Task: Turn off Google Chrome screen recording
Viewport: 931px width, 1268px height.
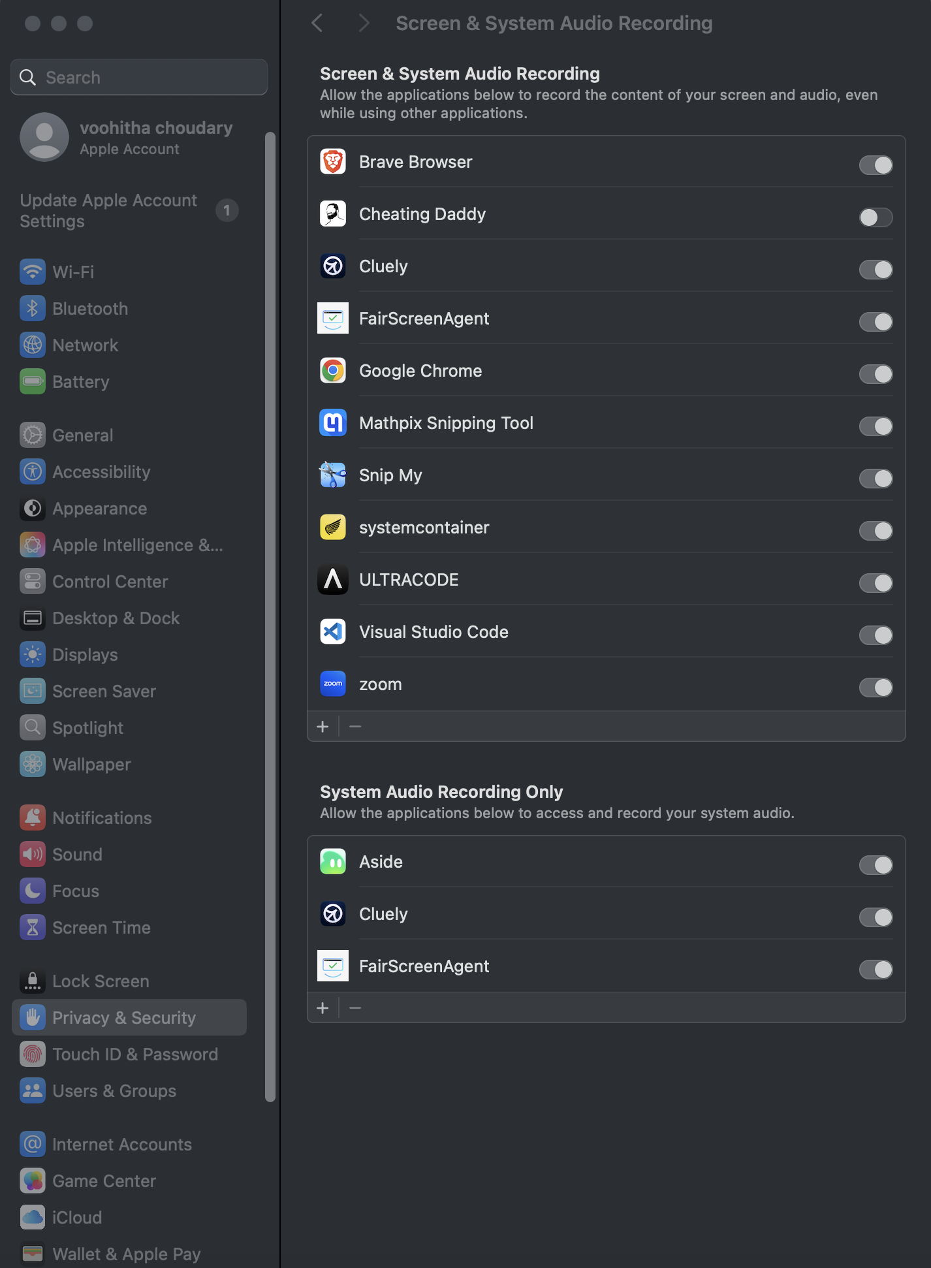Action: [x=876, y=374]
